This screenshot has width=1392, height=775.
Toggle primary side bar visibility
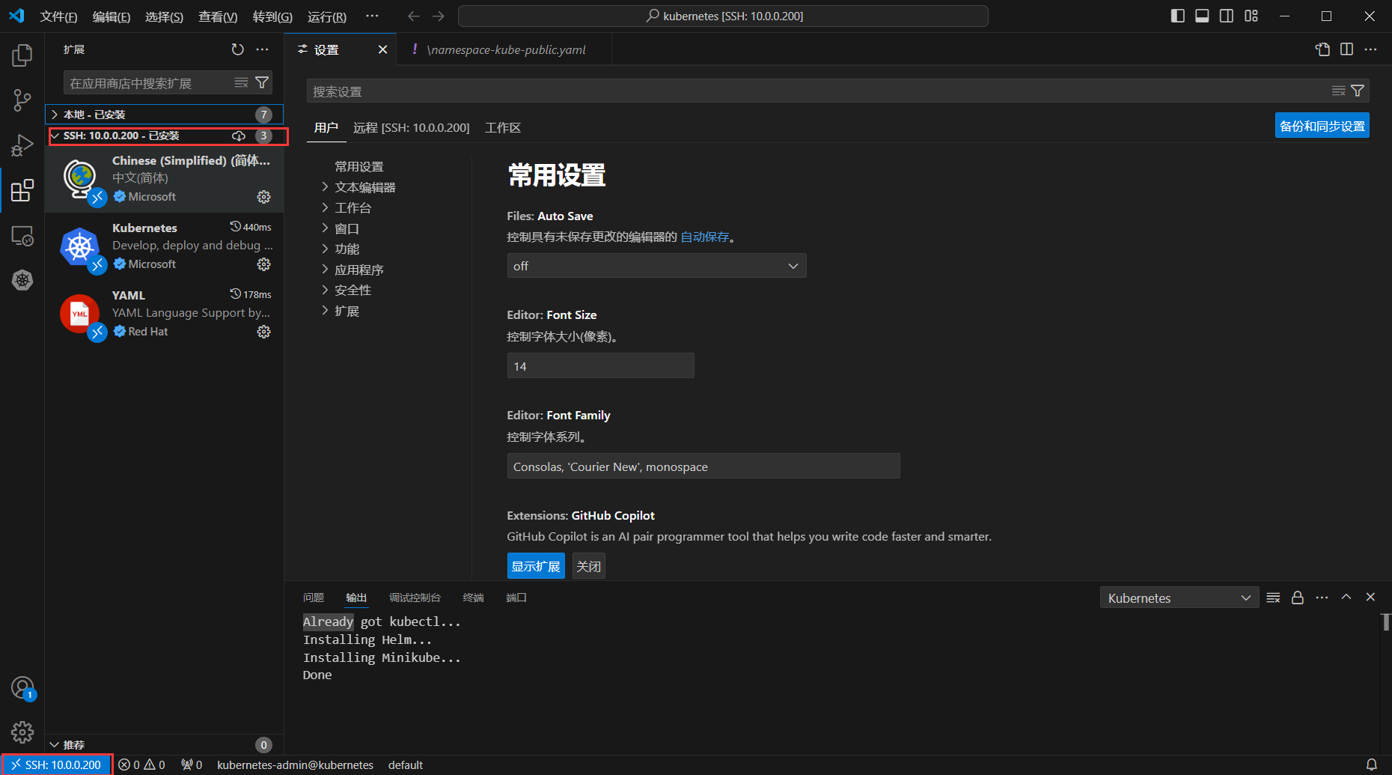tap(1177, 16)
